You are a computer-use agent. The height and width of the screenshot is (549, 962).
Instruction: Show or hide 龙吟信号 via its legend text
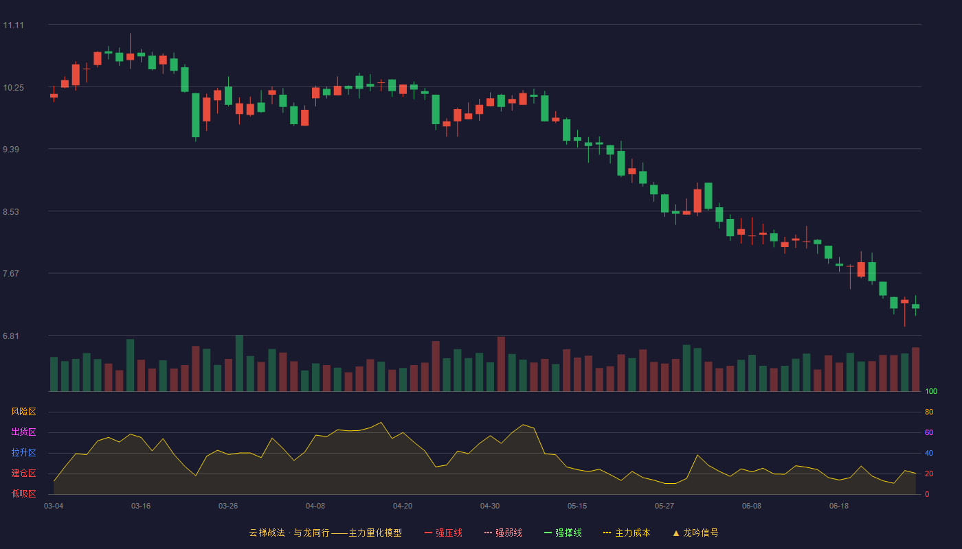pos(701,533)
